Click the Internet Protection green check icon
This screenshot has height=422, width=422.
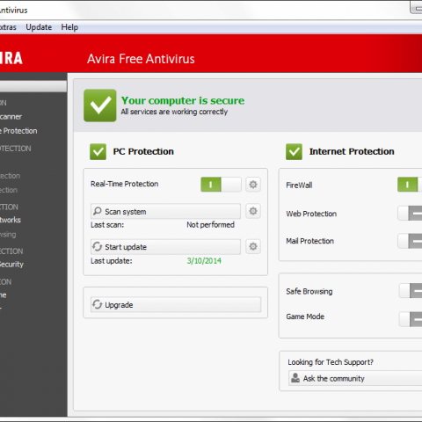pyautogui.click(x=294, y=151)
